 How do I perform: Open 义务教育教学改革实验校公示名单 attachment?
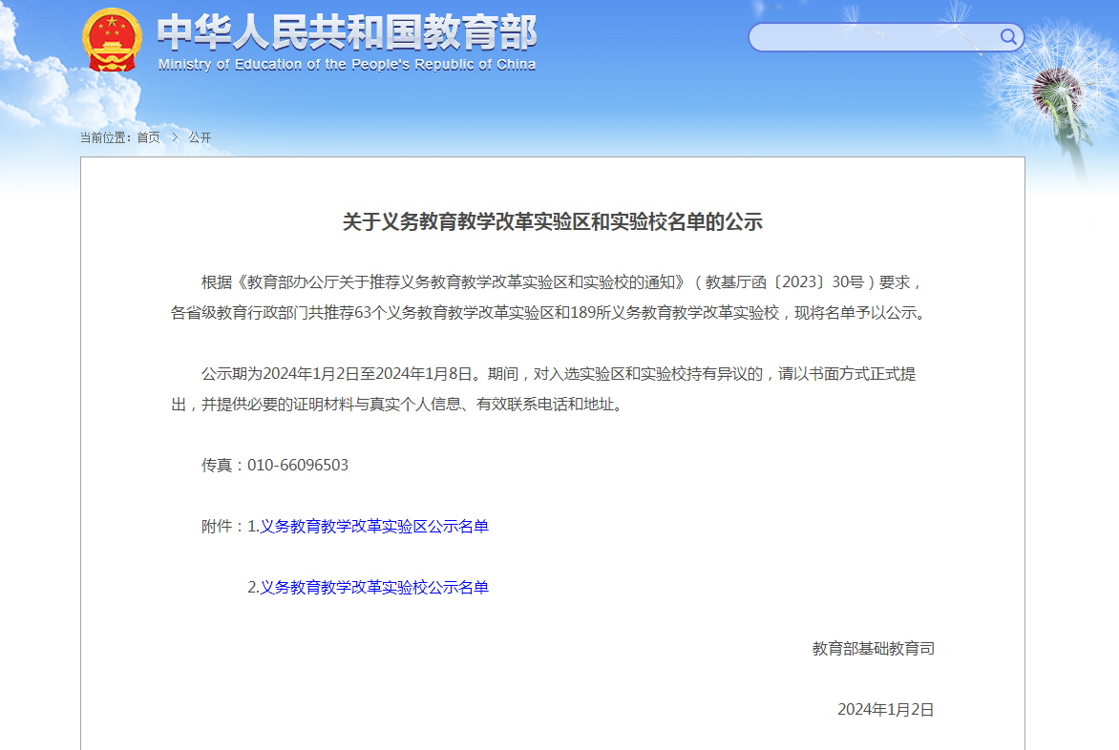(x=374, y=588)
